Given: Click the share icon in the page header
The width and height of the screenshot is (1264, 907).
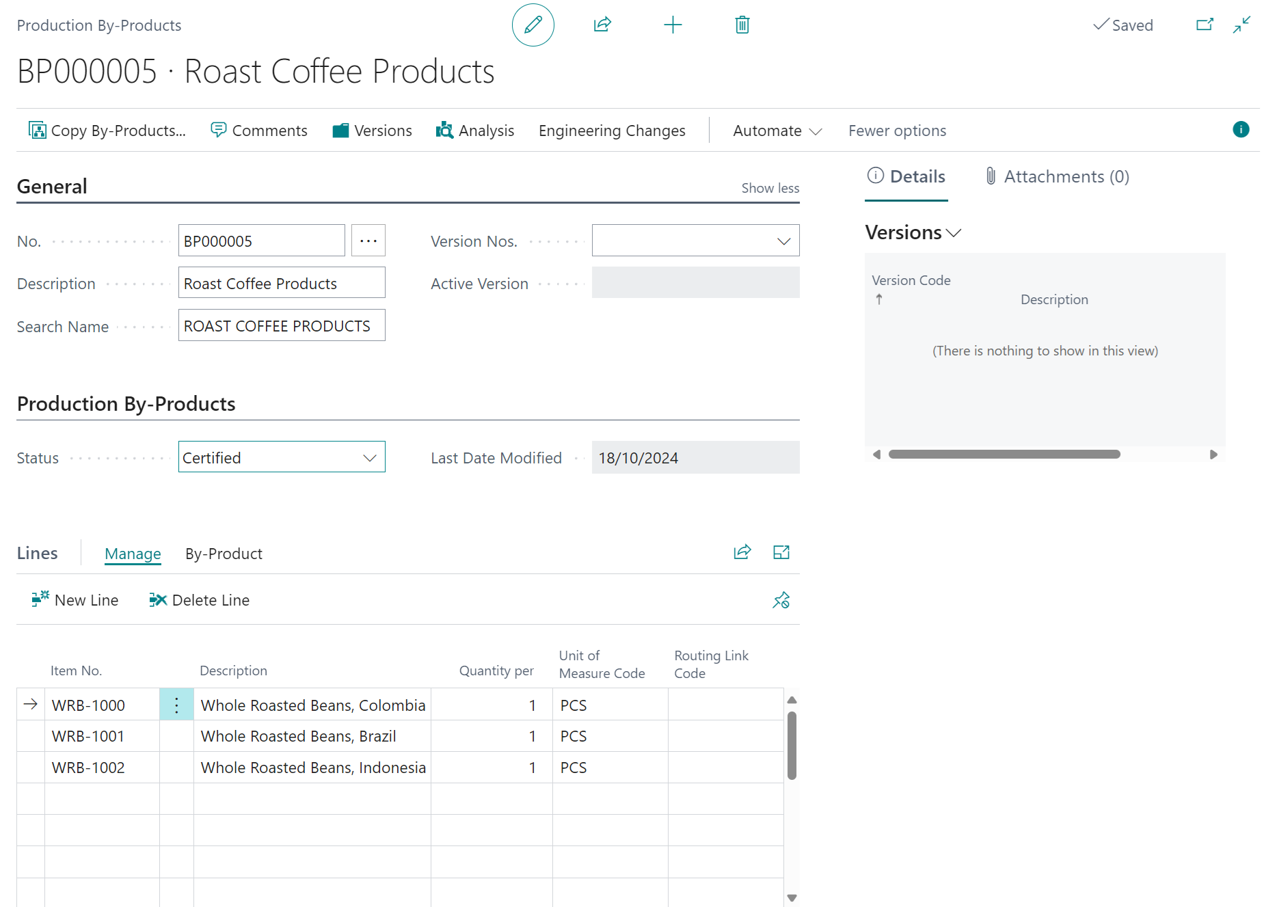Looking at the screenshot, I should click(602, 25).
